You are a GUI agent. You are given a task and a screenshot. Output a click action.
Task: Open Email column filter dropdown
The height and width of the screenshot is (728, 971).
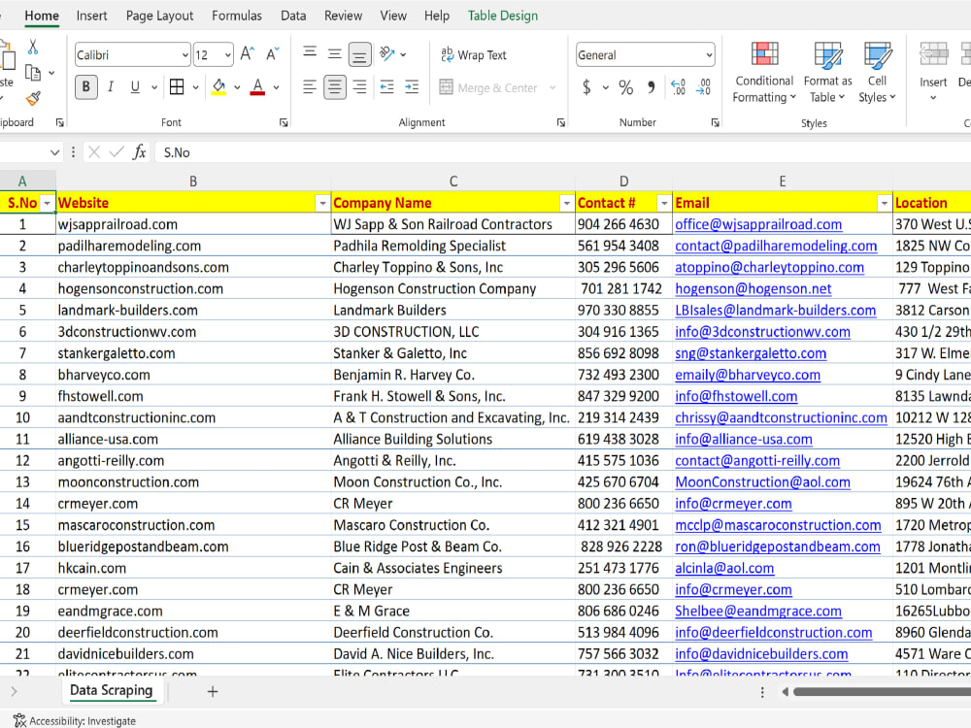pos(885,203)
